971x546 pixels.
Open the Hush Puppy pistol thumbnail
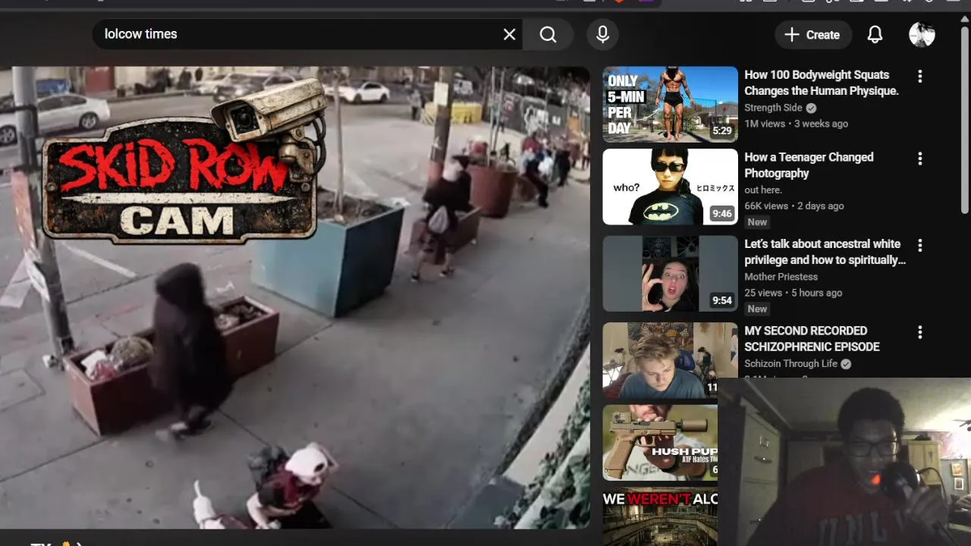pyautogui.click(x=660, y=442)
